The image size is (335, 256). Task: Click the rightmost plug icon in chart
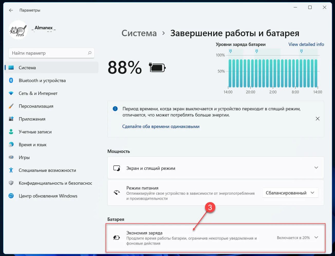(301, 51)
